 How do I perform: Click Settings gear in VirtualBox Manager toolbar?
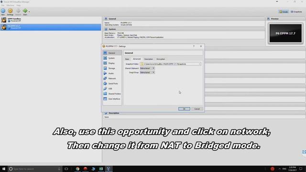pos(10,11)
